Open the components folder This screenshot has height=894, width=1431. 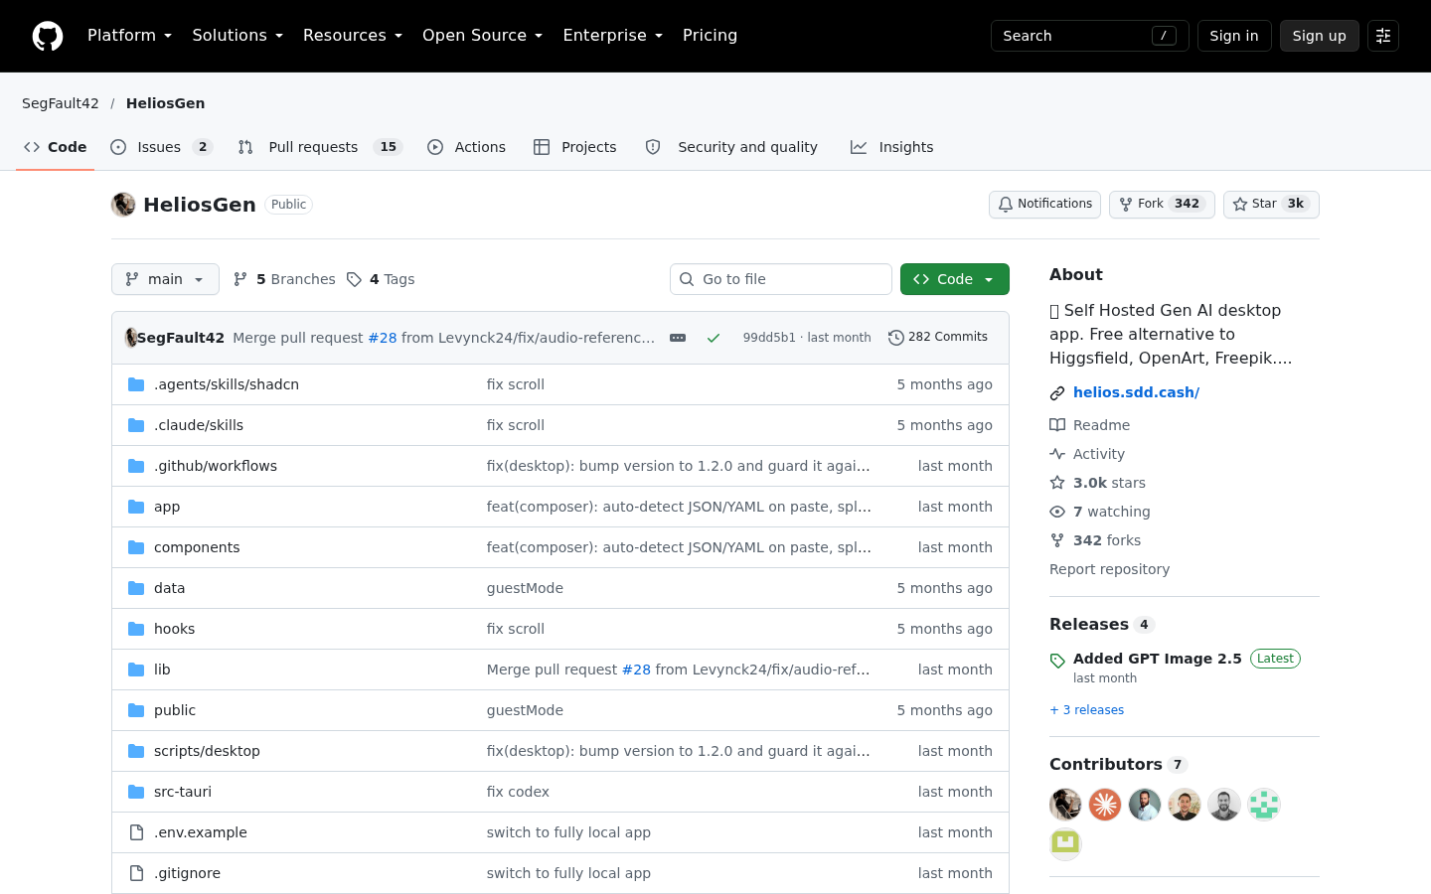tap(197, 547)
